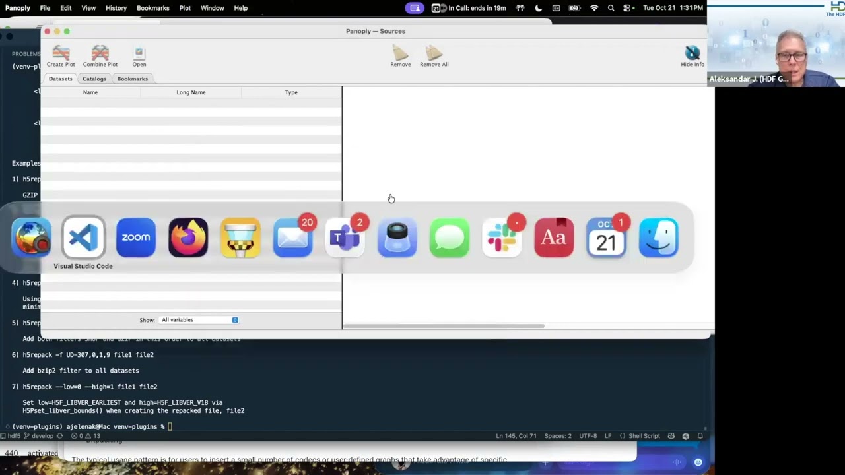Open the Panoply application menu
The height and width of the screenshot is (475, 845).
[x=18, y=8]
